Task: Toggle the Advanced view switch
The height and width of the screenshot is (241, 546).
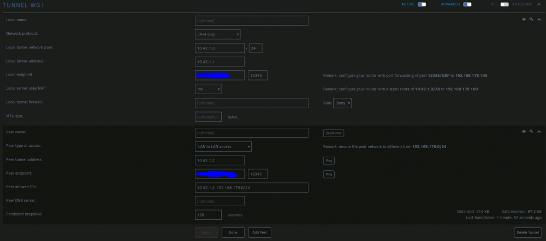Action: tap(467, 4)
